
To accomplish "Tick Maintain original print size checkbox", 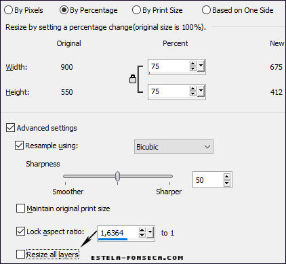I will point(20,208).
